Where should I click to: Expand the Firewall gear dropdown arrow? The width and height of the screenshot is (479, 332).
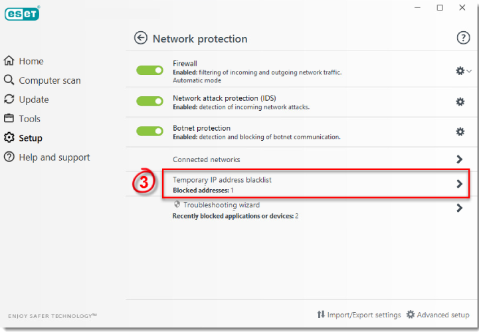pos(469,71)
